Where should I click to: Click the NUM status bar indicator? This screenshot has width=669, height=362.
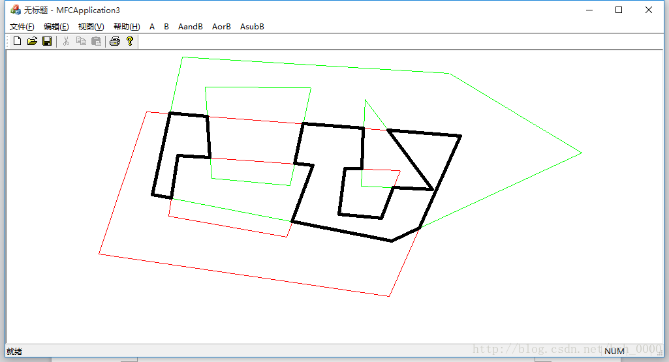tap(614, 351)
